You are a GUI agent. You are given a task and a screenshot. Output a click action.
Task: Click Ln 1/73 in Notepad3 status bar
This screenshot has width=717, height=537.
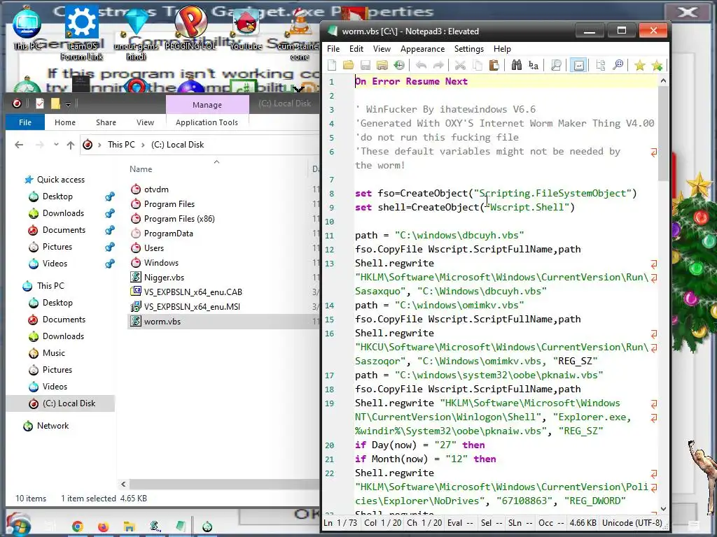coord(340,523)
